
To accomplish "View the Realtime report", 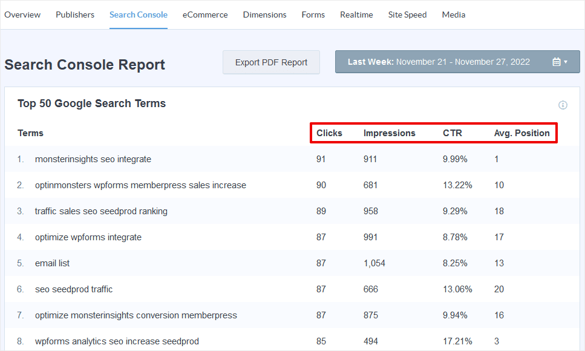I will pos(356,14).
